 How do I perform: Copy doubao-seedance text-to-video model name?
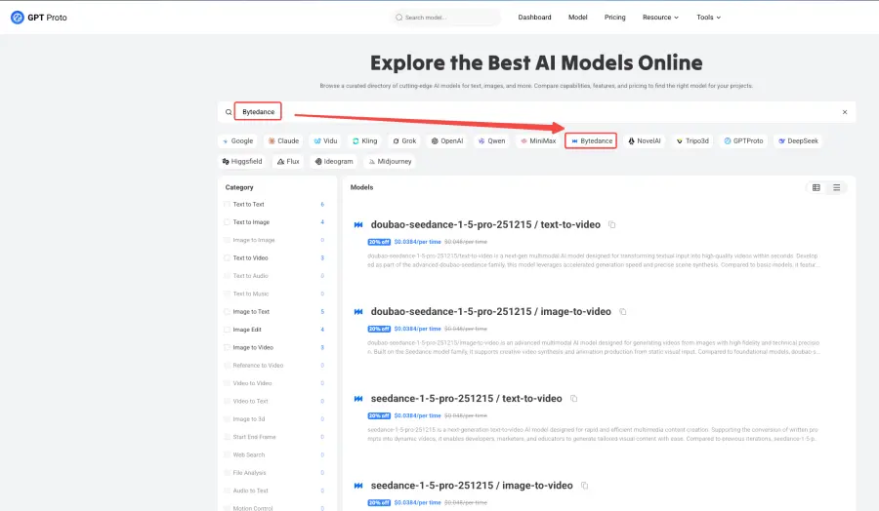[612, 224]
